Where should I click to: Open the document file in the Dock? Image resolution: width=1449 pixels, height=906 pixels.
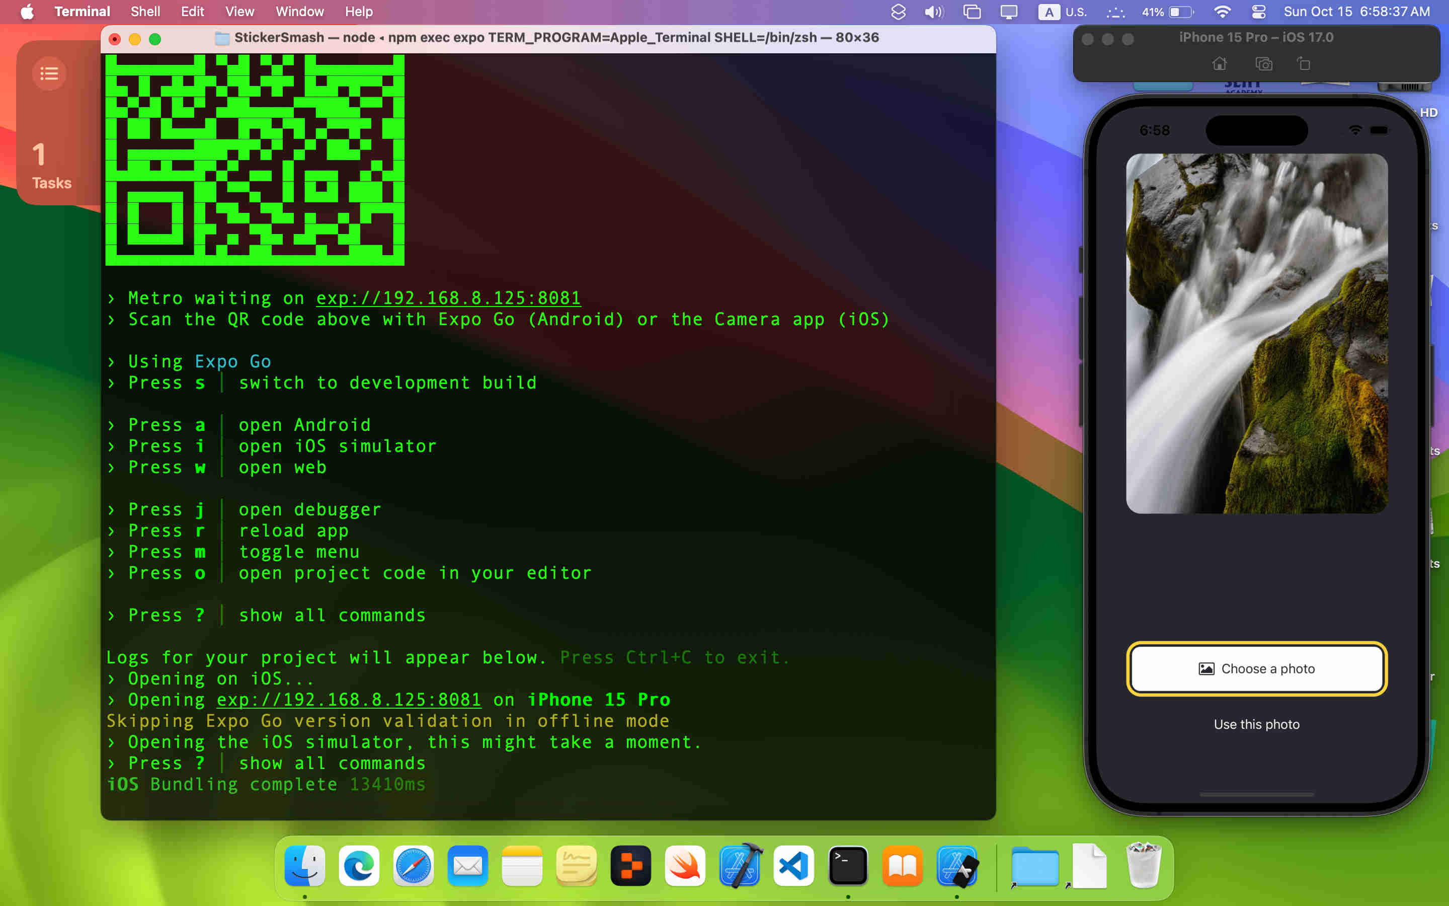(x=1089, y=866)
